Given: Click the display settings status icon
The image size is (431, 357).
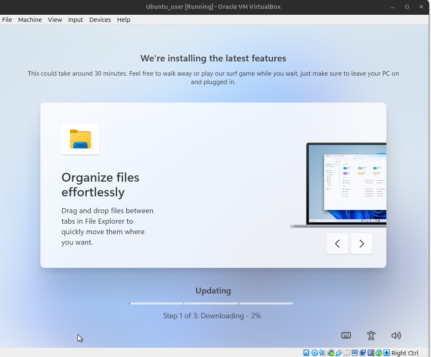Looking at the screenshot, I should pyautogui.click(x=354, y=353).
